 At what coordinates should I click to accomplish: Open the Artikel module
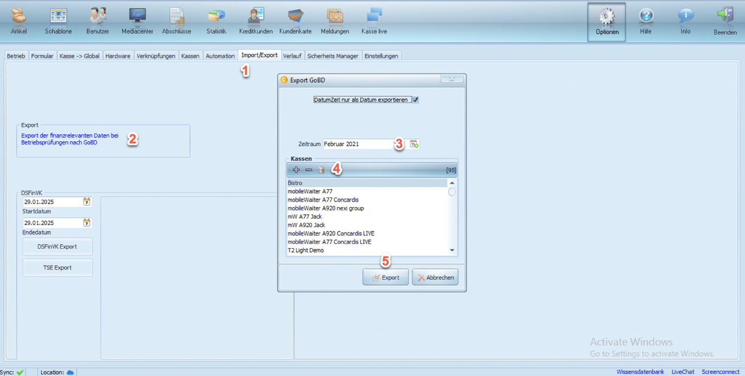pyautogui.click(x=18, y=19)
